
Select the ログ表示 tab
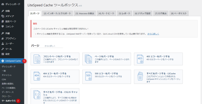click(161, 13)
